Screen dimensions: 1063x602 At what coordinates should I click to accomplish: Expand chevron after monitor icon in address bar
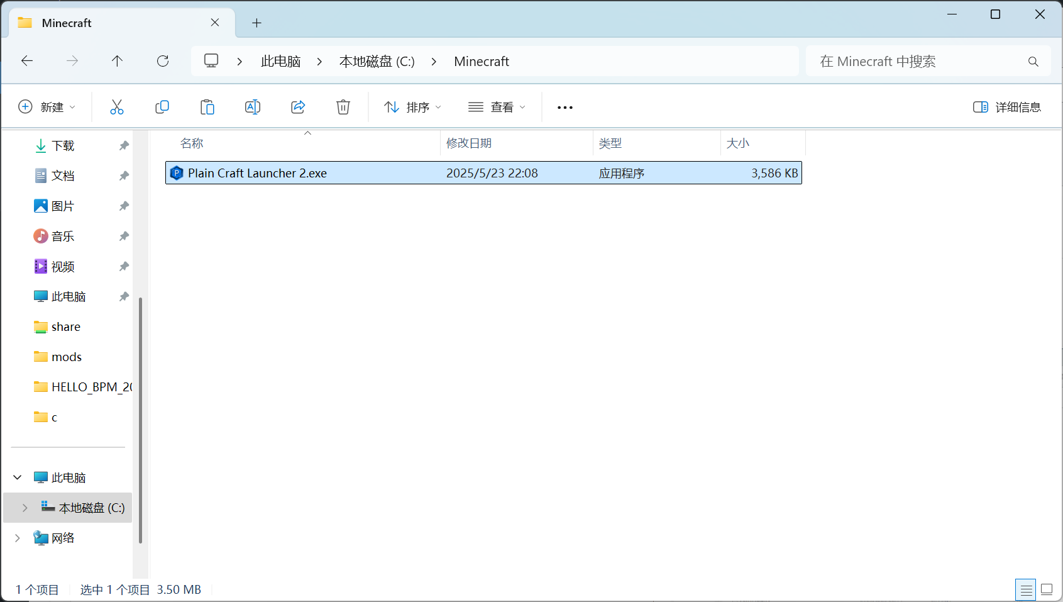(240, 62)
